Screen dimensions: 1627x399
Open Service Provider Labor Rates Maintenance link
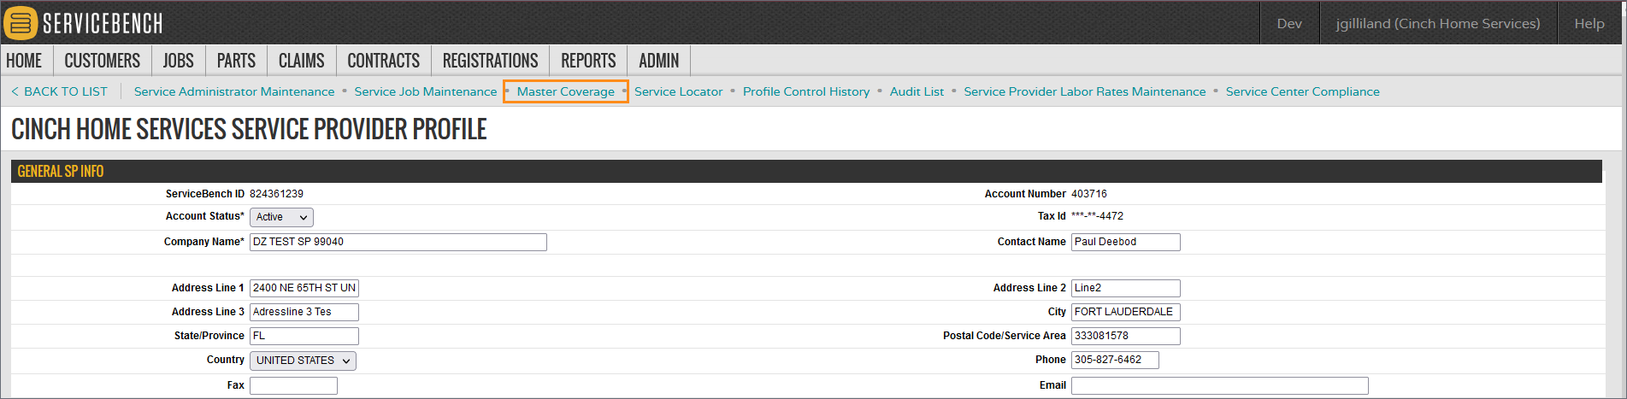click(1085, 91)
